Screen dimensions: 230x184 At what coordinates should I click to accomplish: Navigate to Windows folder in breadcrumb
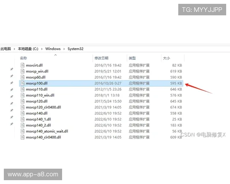[x=53, y=49]
